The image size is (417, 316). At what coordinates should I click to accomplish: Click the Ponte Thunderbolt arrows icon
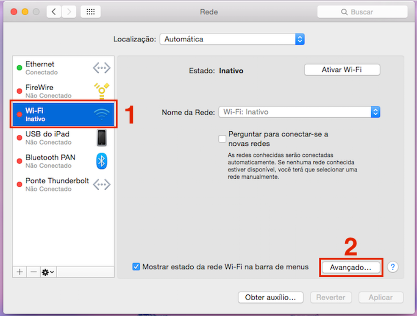point(102,184)
